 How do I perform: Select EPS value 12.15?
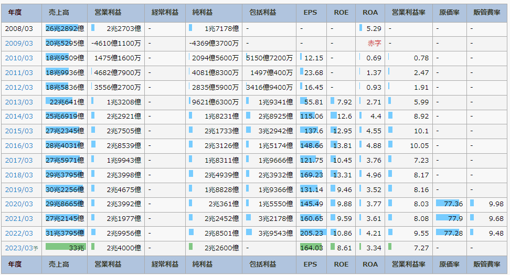tap(314, 58)
